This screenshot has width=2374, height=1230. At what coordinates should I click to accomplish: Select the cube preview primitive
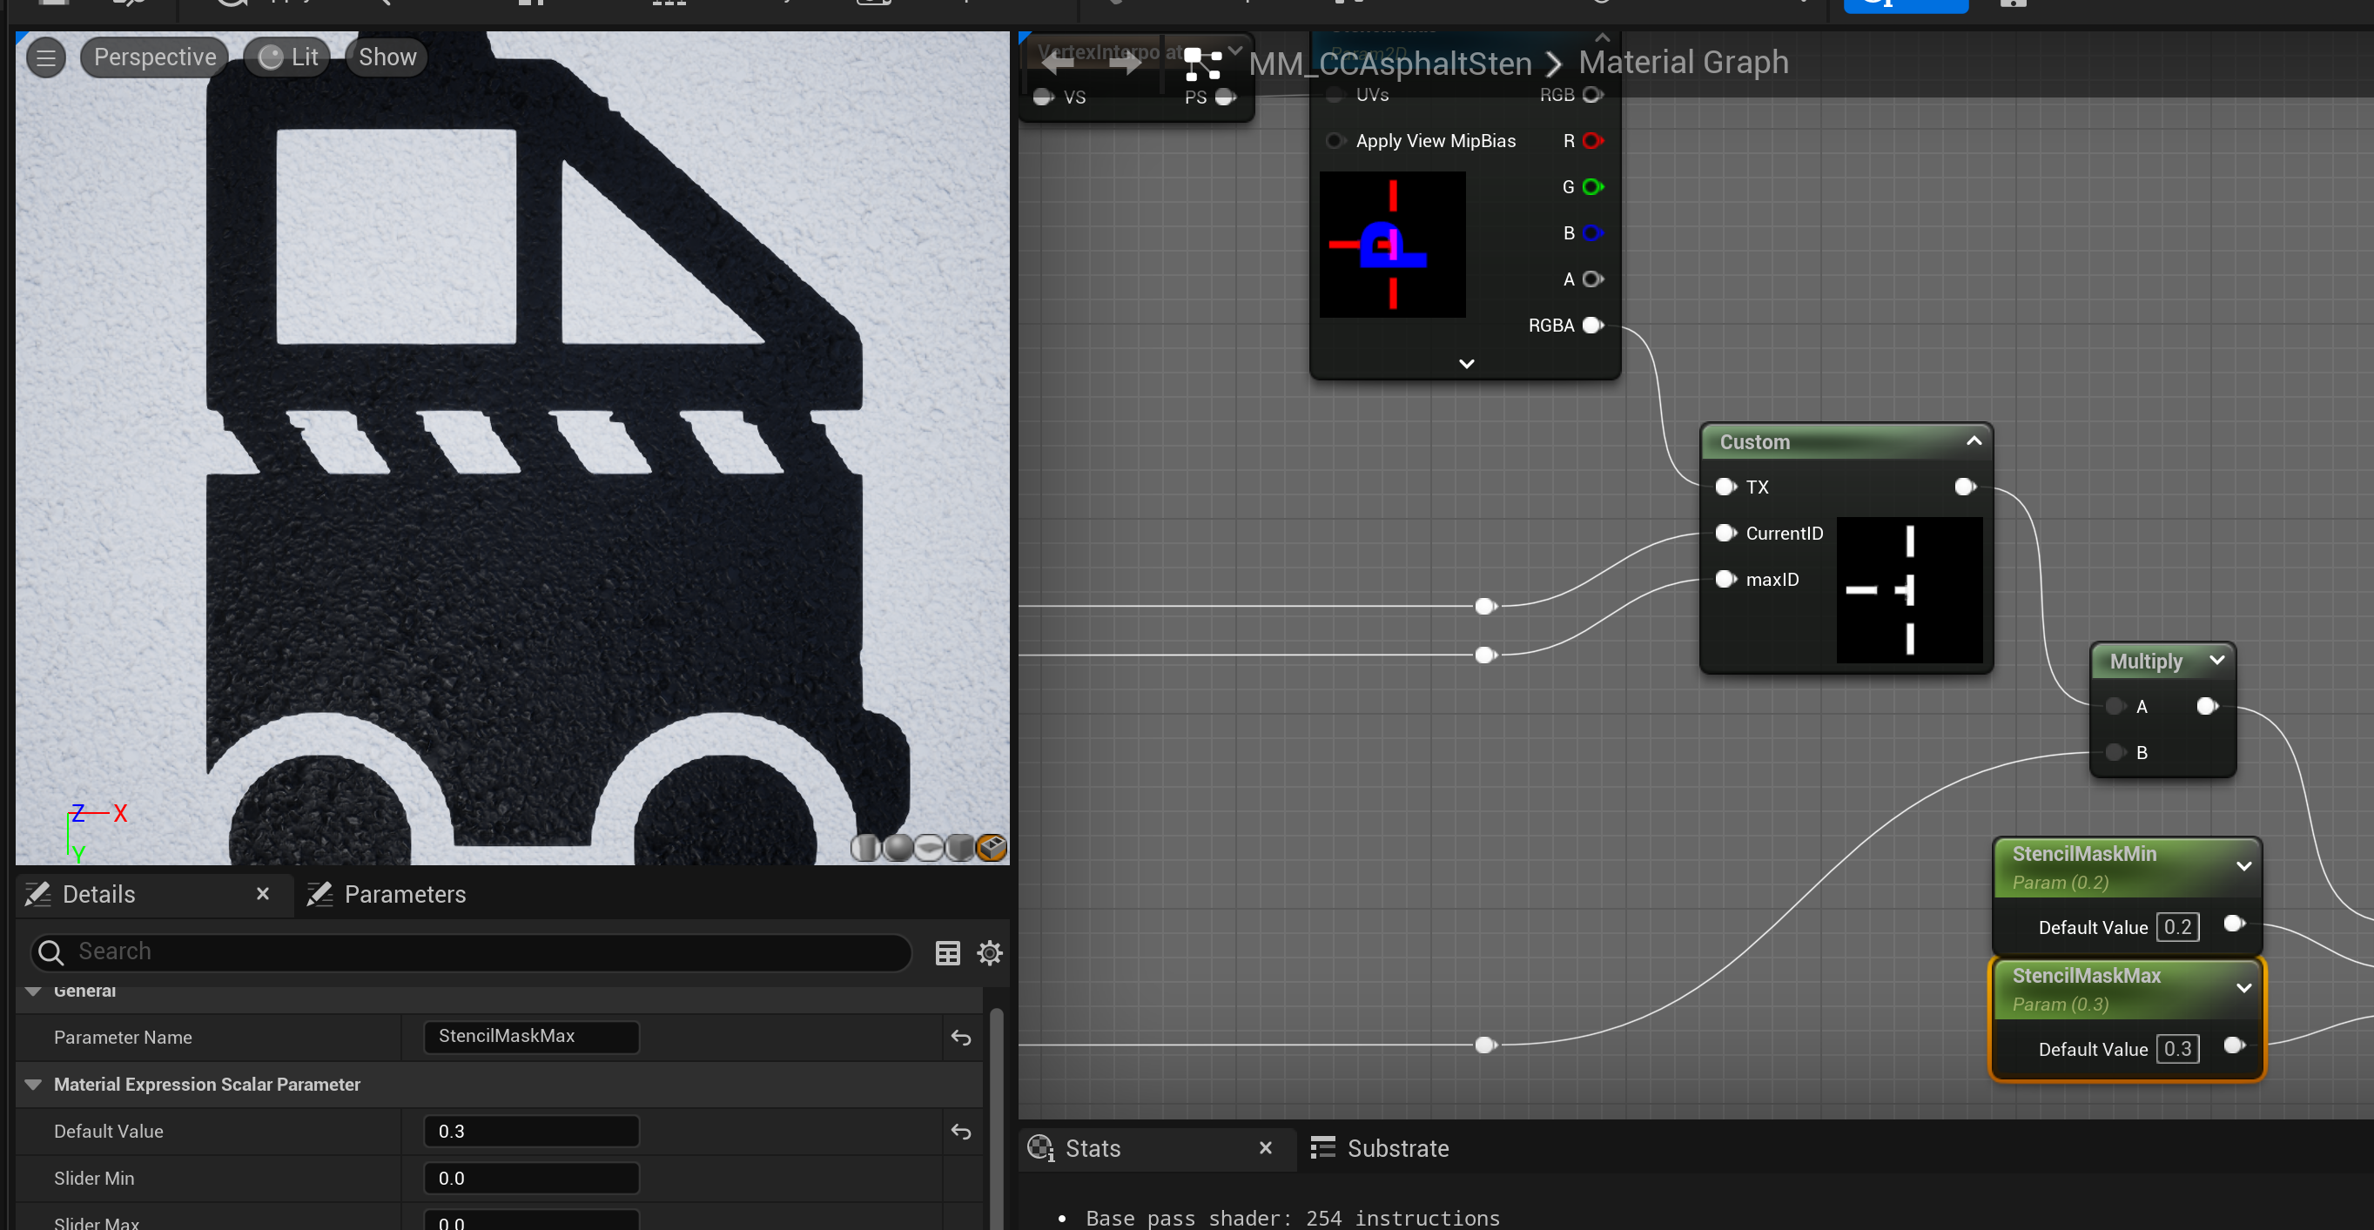(x=960, y=847)
